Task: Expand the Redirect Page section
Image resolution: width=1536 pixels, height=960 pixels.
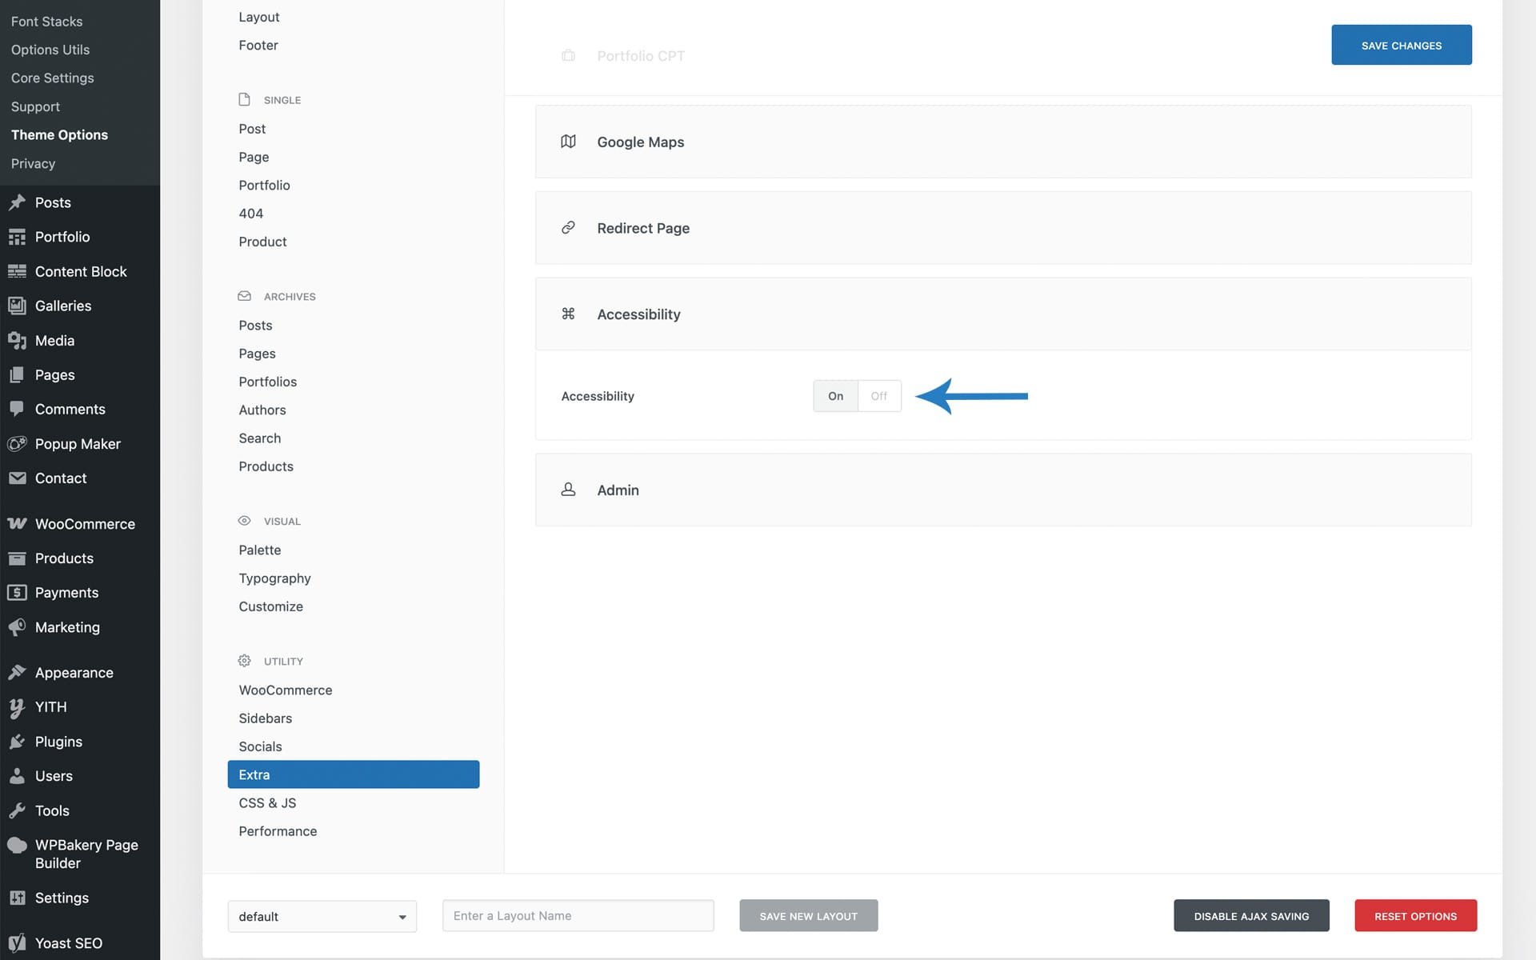Action: [1002, 228]
